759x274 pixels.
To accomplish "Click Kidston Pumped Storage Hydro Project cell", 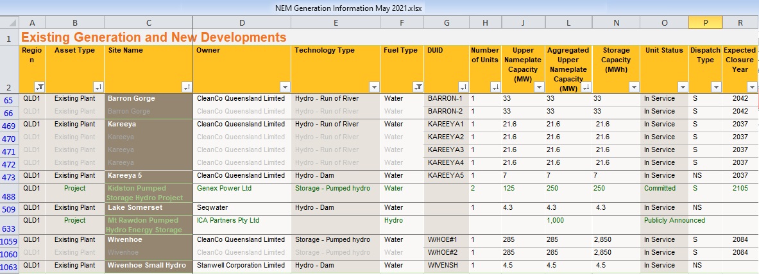I will coord(149,193).
